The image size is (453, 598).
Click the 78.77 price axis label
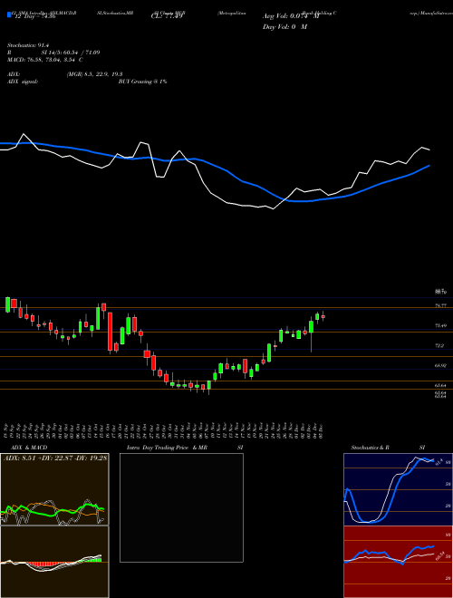point(441,305)
